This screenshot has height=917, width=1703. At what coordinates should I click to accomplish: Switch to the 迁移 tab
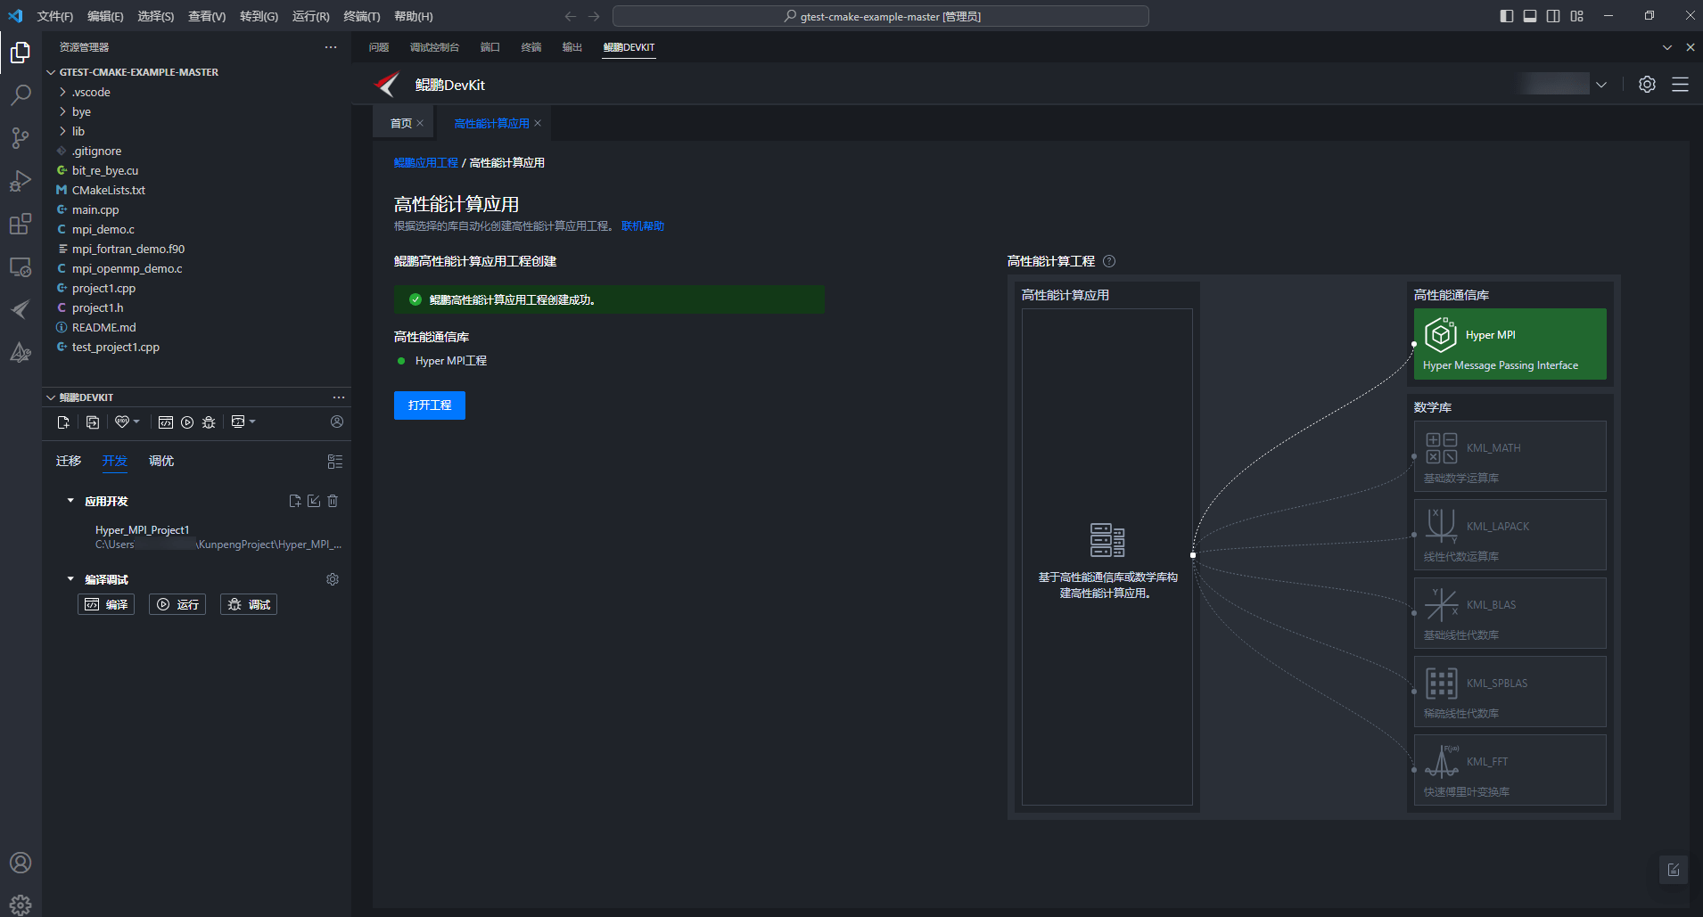pyautogui.click(x=69, y=461)
